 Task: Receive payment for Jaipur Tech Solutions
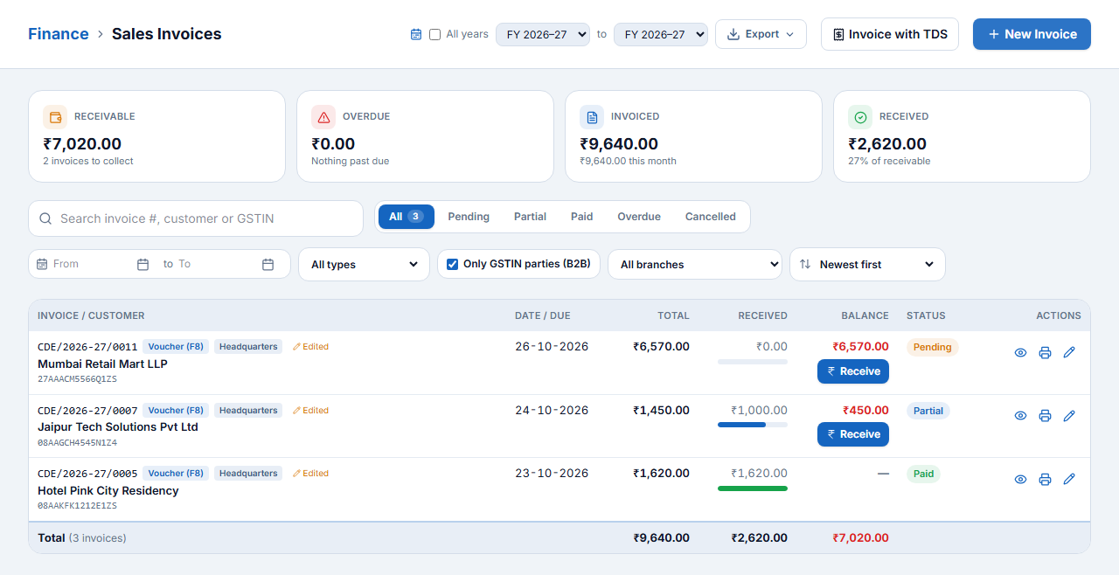click(853, 434)
